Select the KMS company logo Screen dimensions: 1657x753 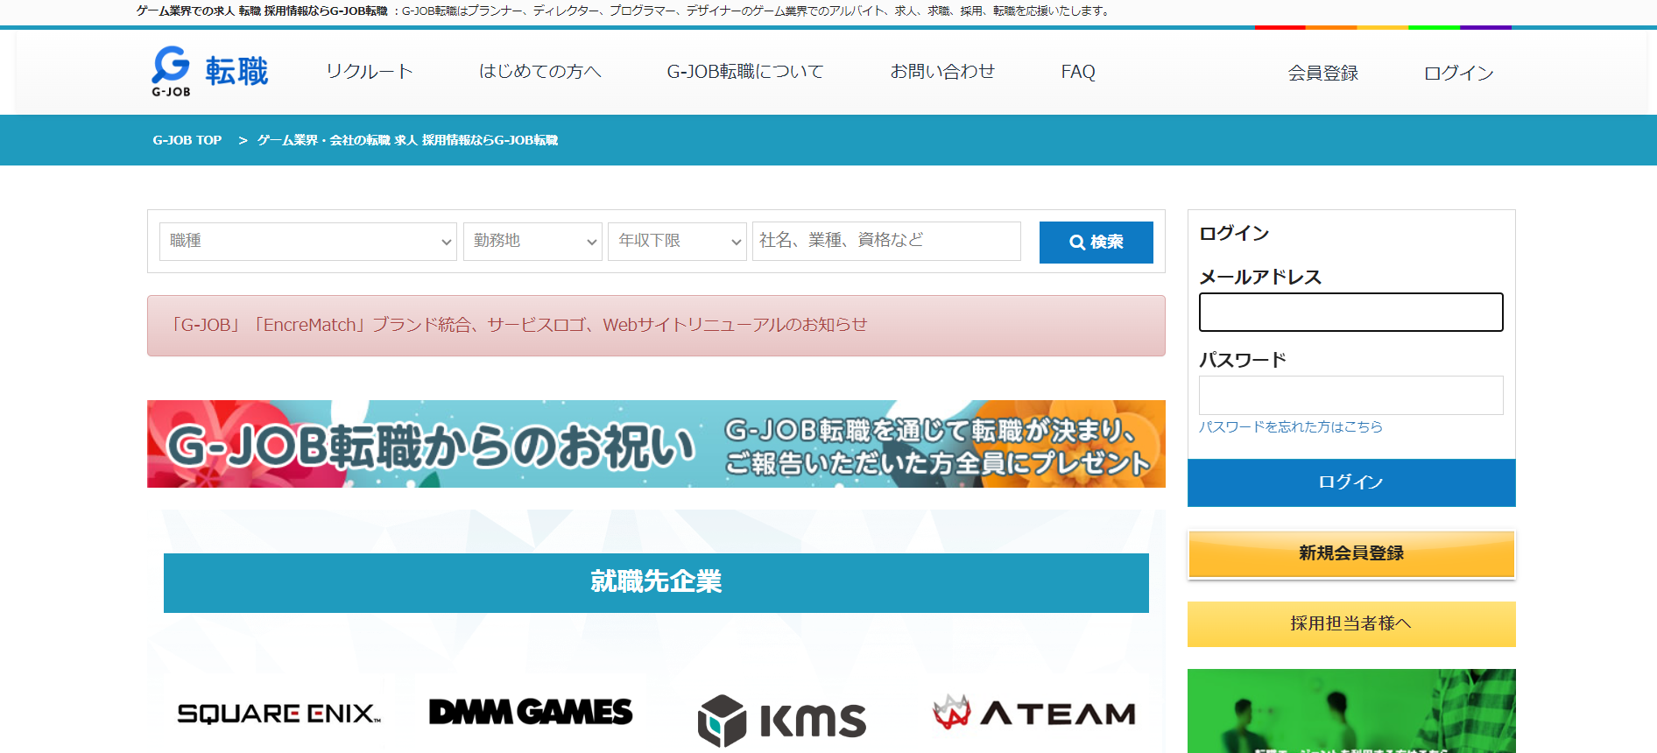click(x=781, y=720)
